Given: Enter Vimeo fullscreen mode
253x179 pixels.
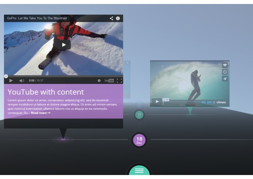Looking at the screenshot, I should pos(214,102).
